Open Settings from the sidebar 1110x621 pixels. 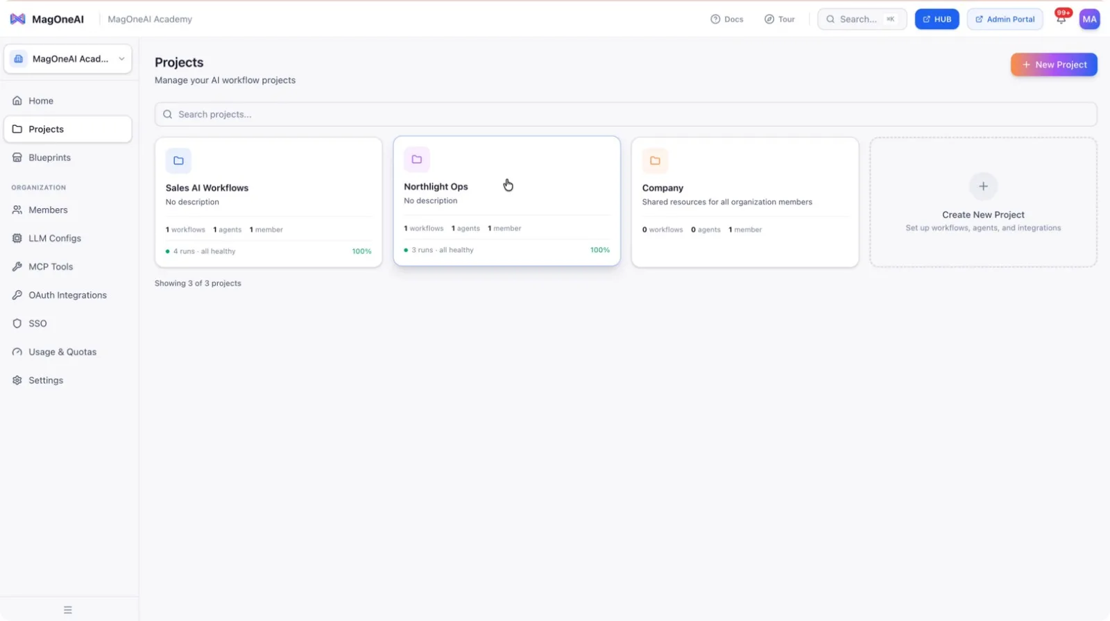pyautogui.click(x=68, y=380)
